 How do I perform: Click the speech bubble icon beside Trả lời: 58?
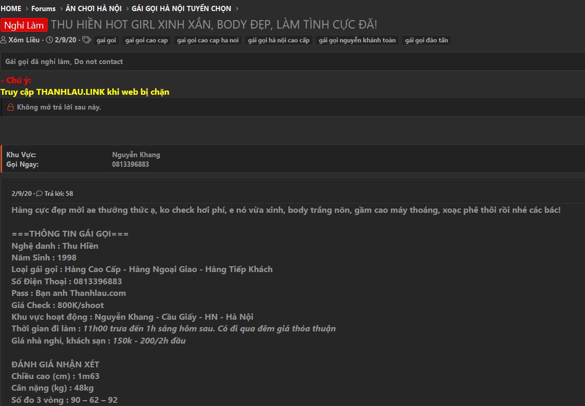click(x=39, y=194)
